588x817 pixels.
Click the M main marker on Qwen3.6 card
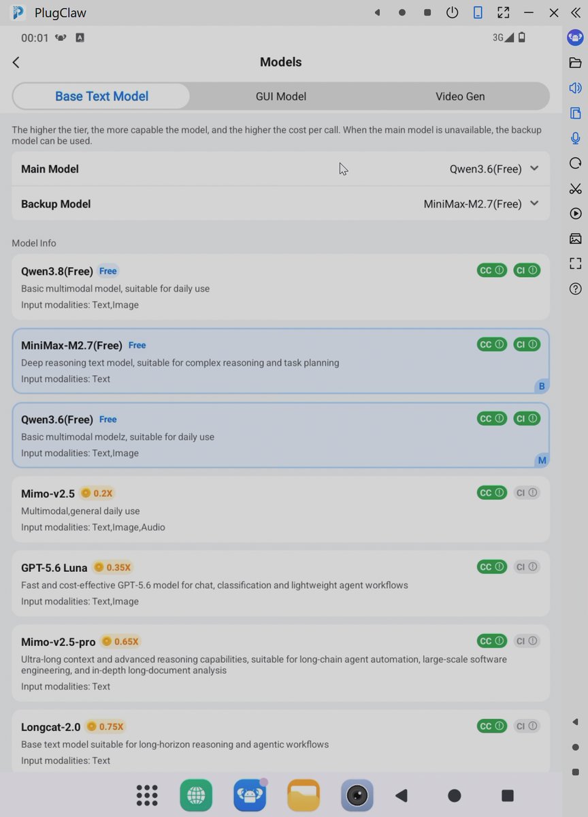click(x=542, y=460)
